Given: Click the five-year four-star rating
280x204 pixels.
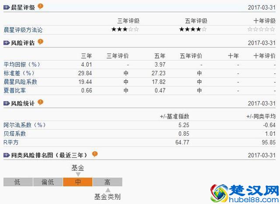Looking at the screenshot, I should pyautogui.click(x=193, y=29).
